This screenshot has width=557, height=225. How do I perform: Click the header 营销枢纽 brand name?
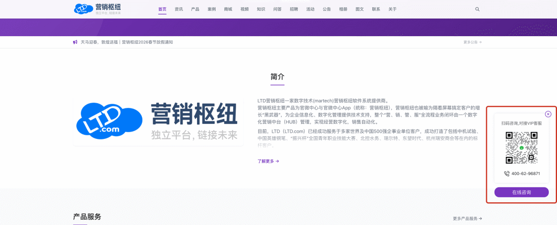point(108,7)
